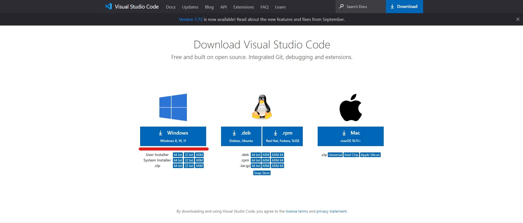Download Linux .rpm 64 bit package

tap(256, 160)
